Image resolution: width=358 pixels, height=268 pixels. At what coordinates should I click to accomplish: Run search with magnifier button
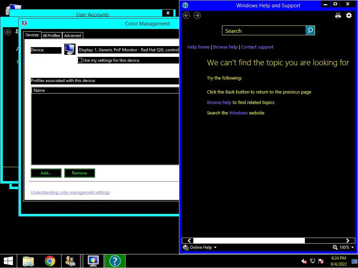[310, 31]
